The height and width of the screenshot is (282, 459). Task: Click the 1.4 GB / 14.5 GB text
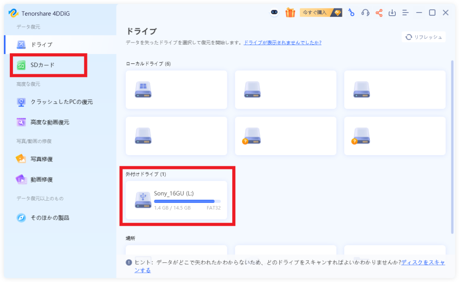coord(173,208)
